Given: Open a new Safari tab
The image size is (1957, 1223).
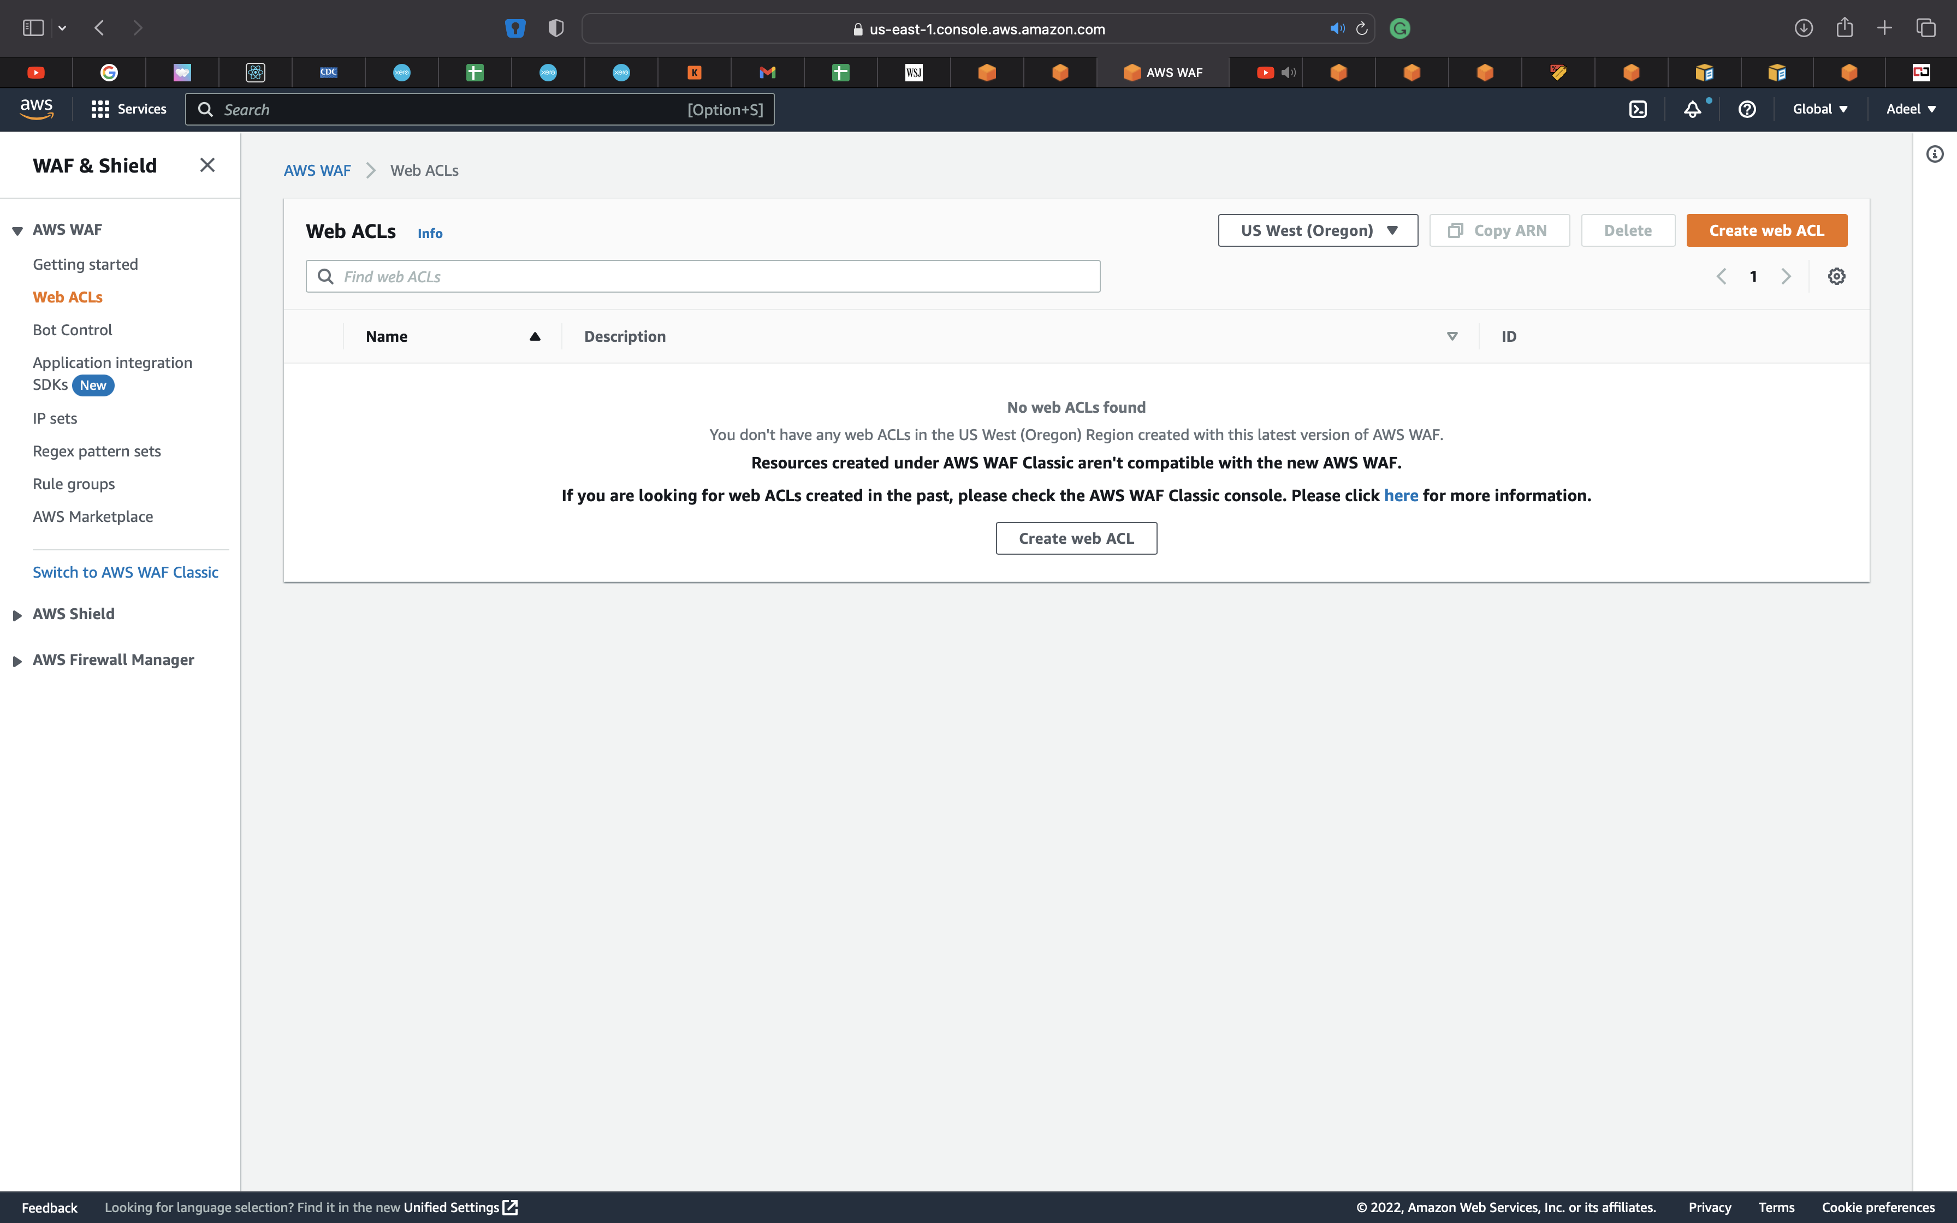Looking at the screenshot, I should tap(1884, 28).
